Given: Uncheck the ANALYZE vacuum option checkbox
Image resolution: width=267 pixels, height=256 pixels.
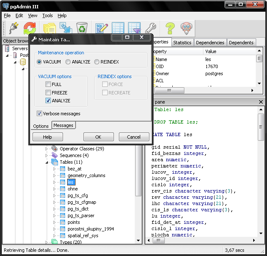Looking at the screenshot, I should pos(48,101).
